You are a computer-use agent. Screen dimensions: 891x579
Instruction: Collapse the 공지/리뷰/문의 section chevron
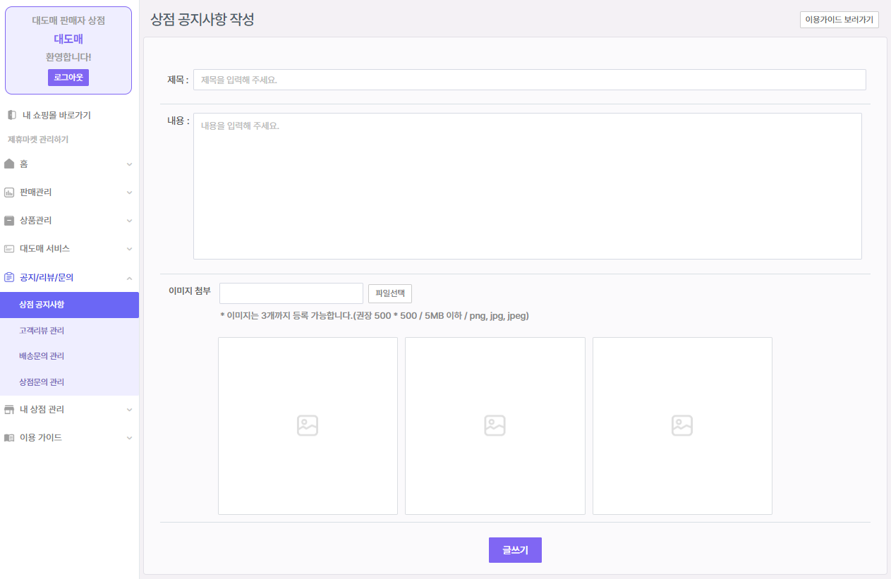click(129, 278)
